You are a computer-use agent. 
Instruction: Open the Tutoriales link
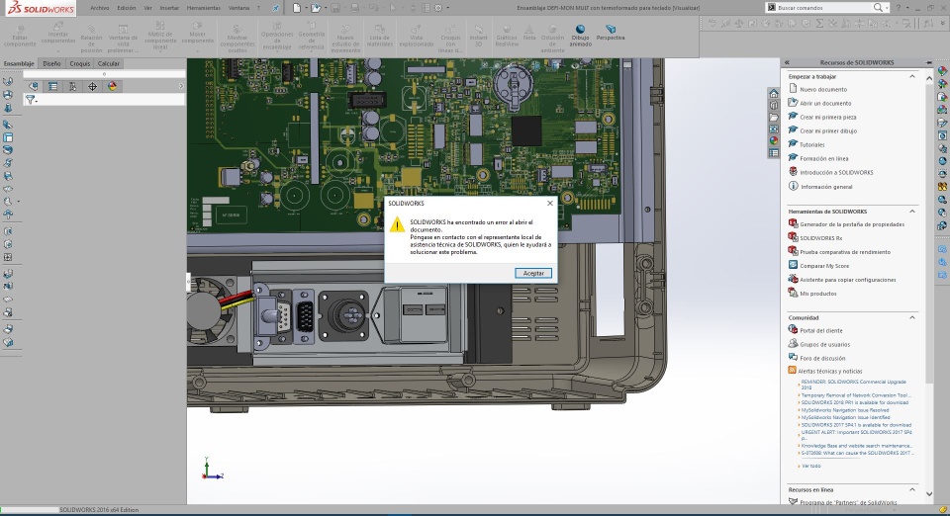(812, 144)
